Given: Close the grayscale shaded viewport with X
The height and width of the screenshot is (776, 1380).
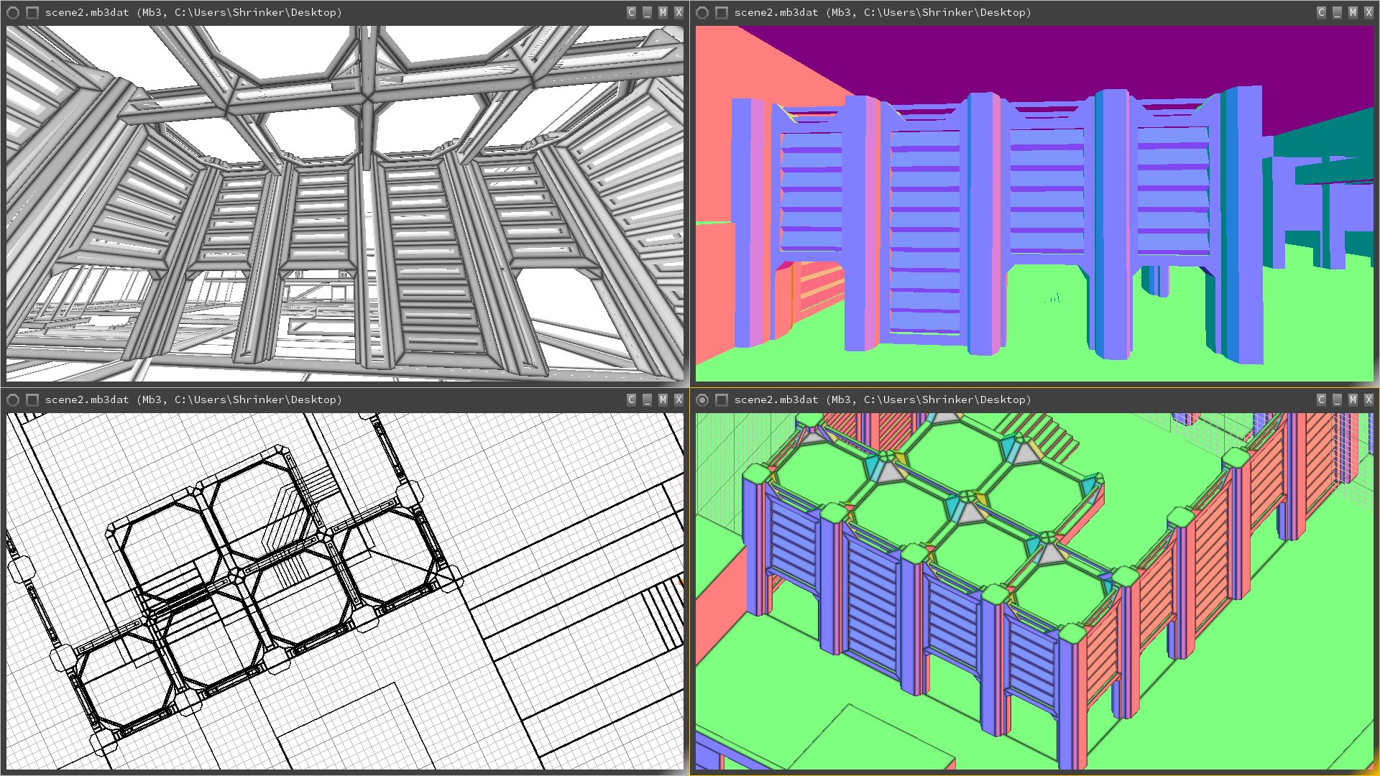Looking at the screenshot, I should (678, 12).
